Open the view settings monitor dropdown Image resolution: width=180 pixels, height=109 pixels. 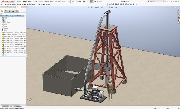116,7
